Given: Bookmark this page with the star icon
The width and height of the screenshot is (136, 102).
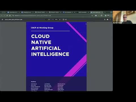Looking at the screenshot, I should pyautogui.click(x=92, y=16).
